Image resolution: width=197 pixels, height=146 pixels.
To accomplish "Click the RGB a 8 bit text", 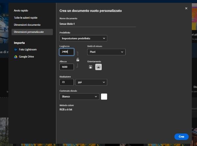I will pyautogui.click(x=66, y=110).
